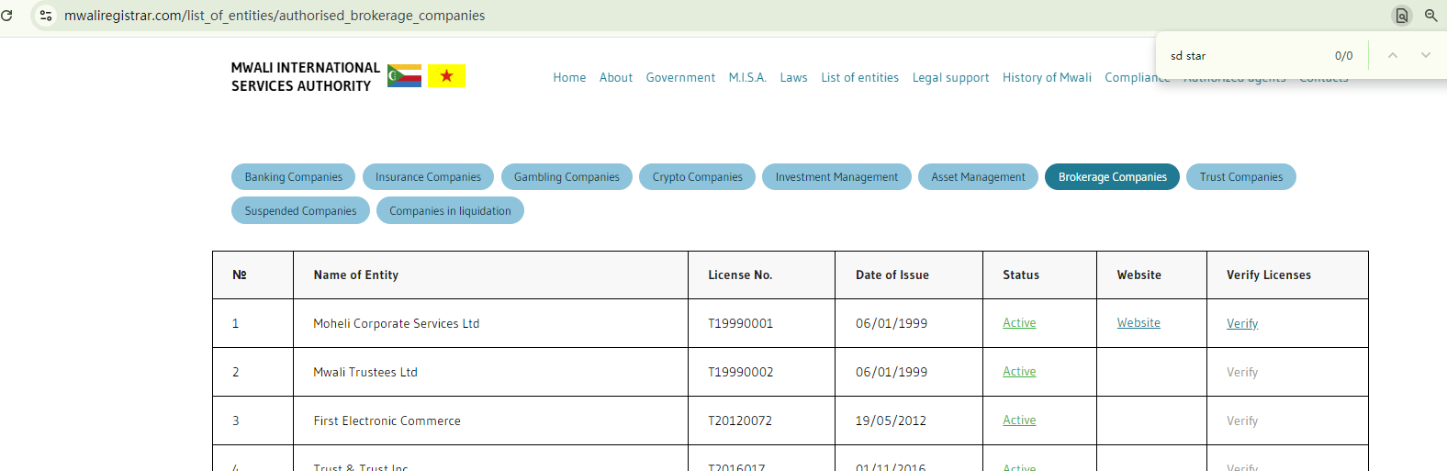Click 'Status' column header
1447x471 pixels.
tap(1021, 275)
